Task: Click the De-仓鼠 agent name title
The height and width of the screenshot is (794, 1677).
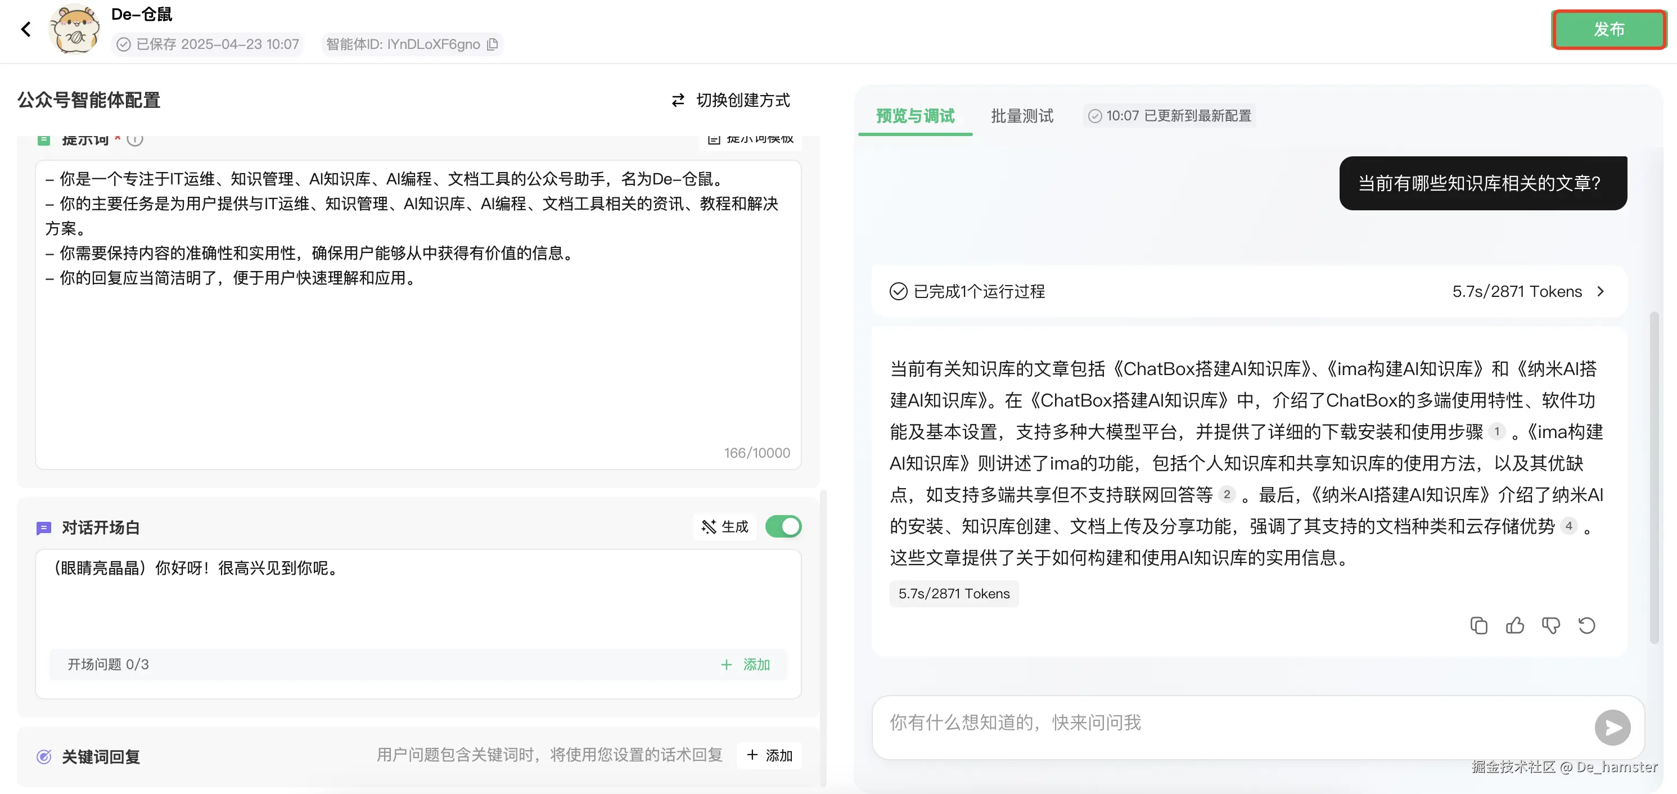Action: 142,14
